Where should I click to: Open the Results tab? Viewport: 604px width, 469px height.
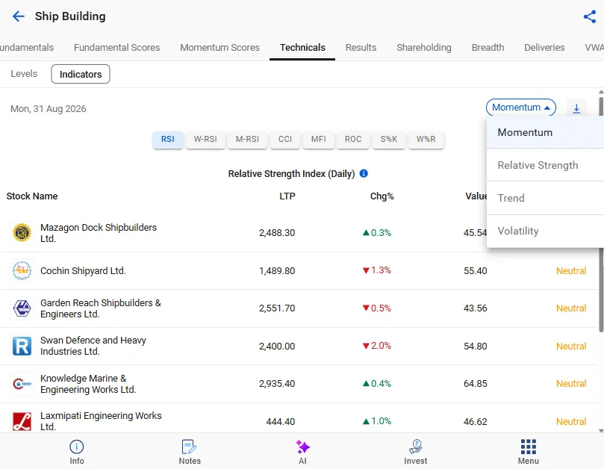[x=361, y=47]
